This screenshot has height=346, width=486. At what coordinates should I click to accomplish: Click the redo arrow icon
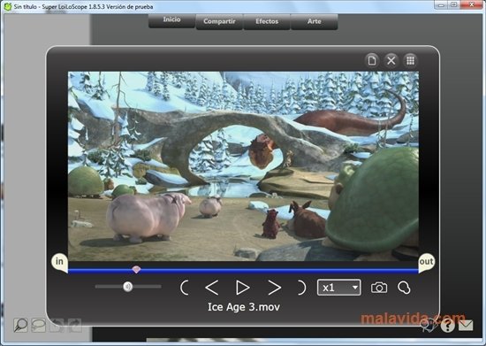pos(74,326)
